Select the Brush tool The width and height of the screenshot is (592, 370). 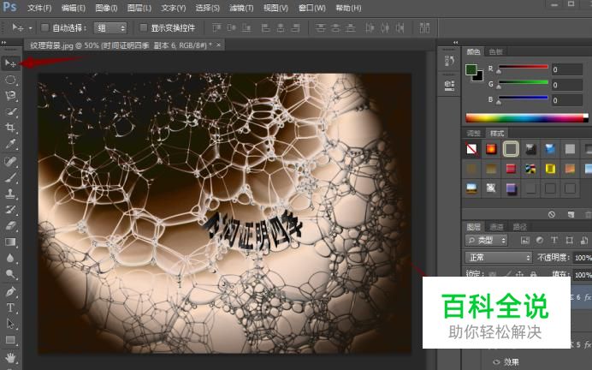[10, 177]
